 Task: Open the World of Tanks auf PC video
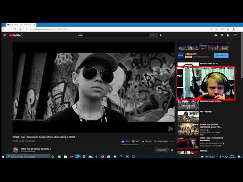tap(209, 64)
